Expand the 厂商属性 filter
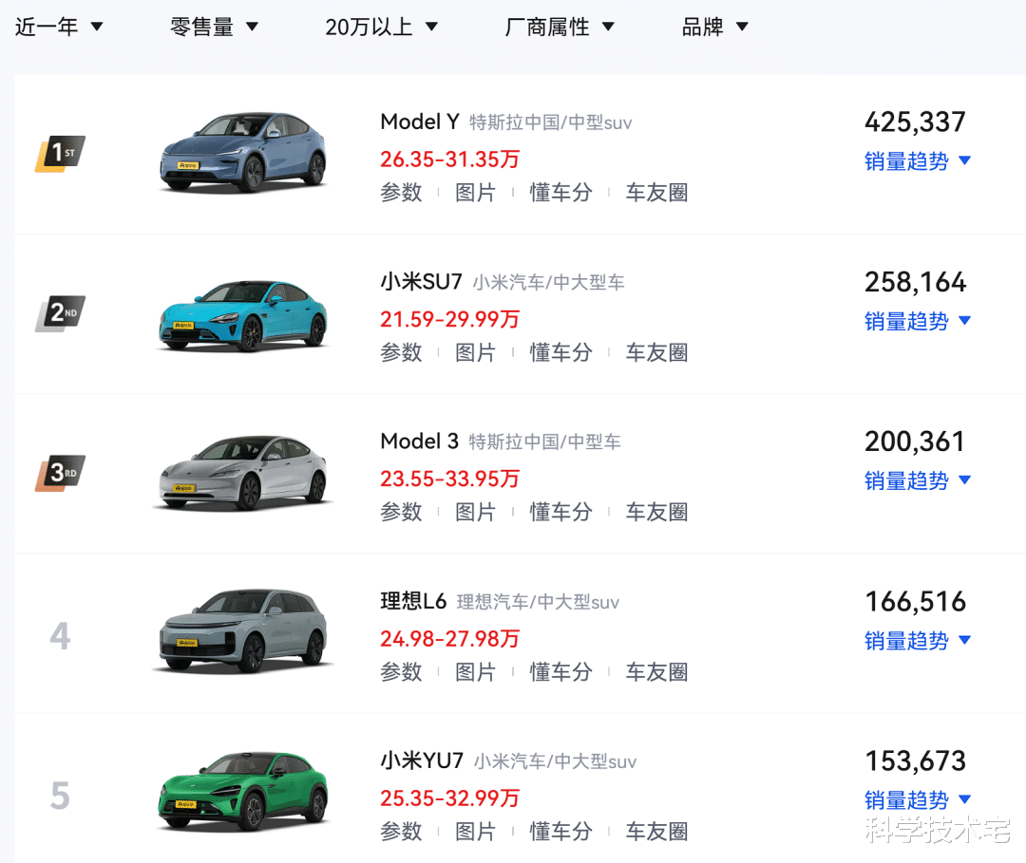 tap(560, 27)
